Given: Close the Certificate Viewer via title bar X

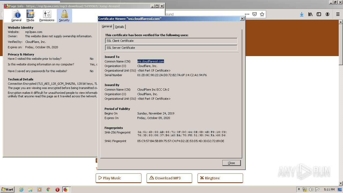Looking at the screenshot, I should (x=242, y=19).
